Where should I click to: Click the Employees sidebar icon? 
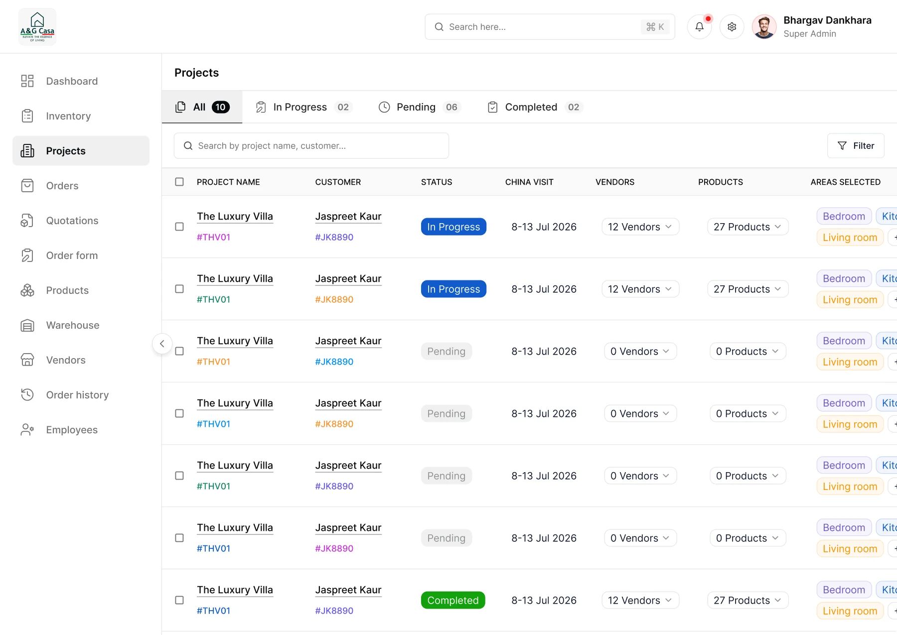(27, 430)
